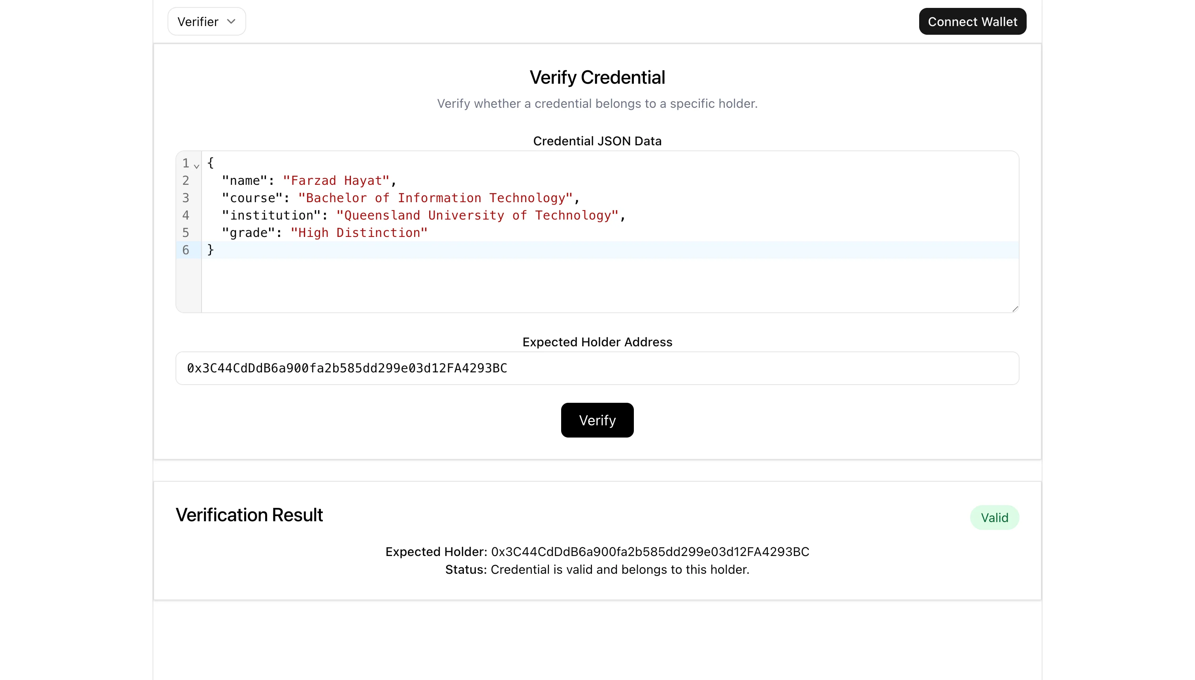Click the Valid status badge

tap(994, 517)
